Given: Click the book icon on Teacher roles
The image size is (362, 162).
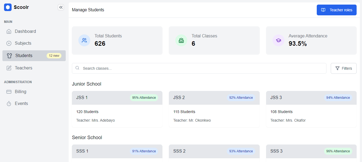Looking at the screenshot, I should pyautogui.click(x=323, y=10).
